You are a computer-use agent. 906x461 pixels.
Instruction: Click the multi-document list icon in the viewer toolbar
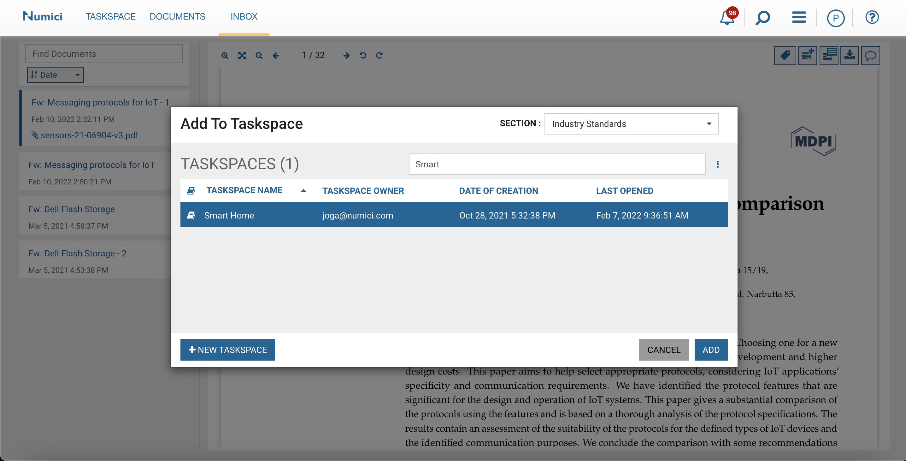pos(829,56)
